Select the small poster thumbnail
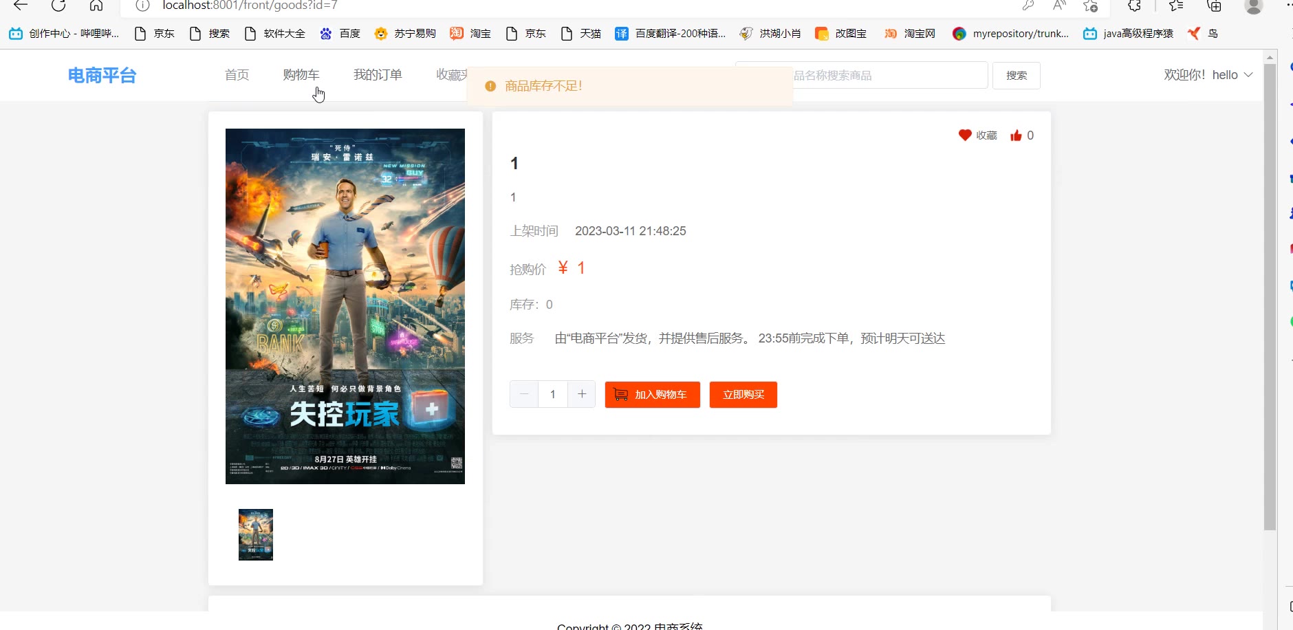The image size is (1293, 630). coord(256,534)
